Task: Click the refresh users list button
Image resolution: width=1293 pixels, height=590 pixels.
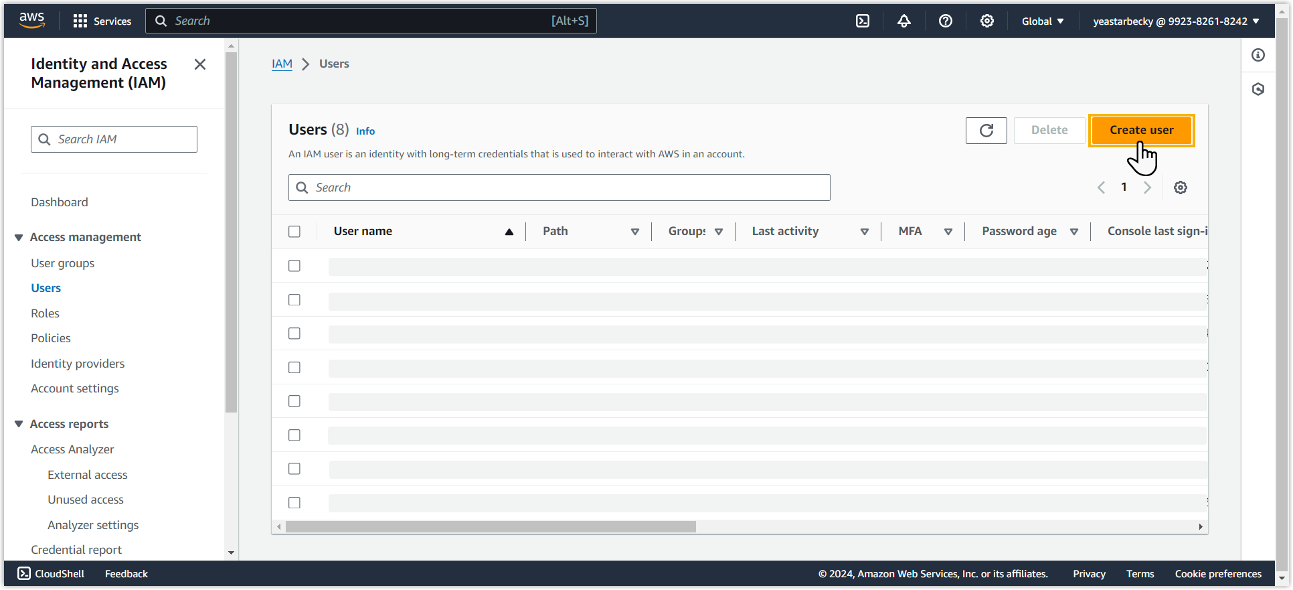Action: click(986, 130)
